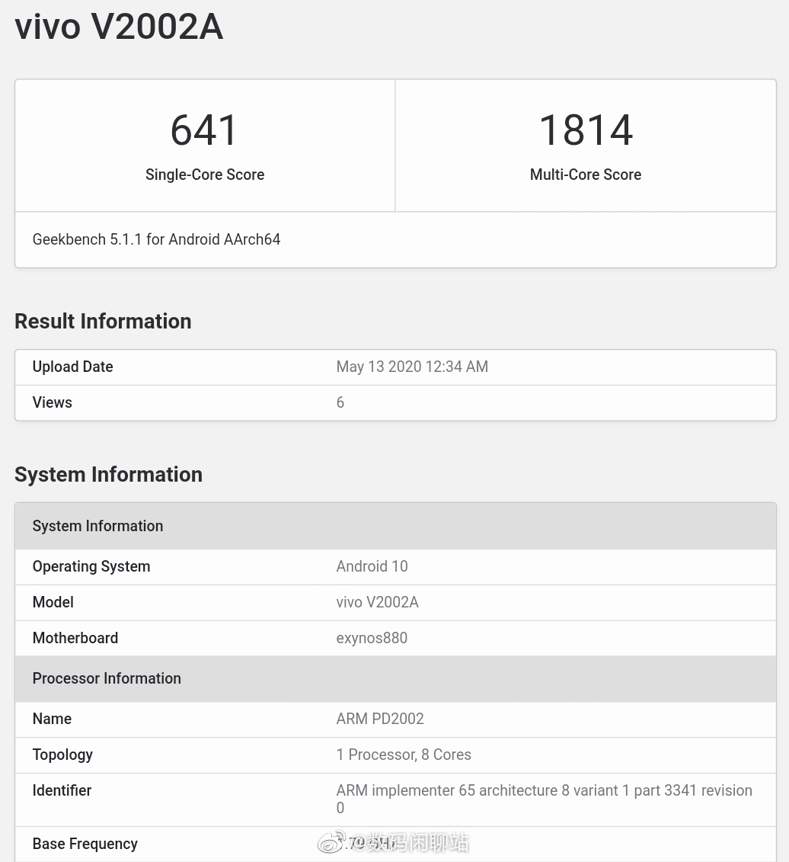Click the Weibo logo watermark icon
Viewport: 789px width, 862px height.
[x=331, y=842]
